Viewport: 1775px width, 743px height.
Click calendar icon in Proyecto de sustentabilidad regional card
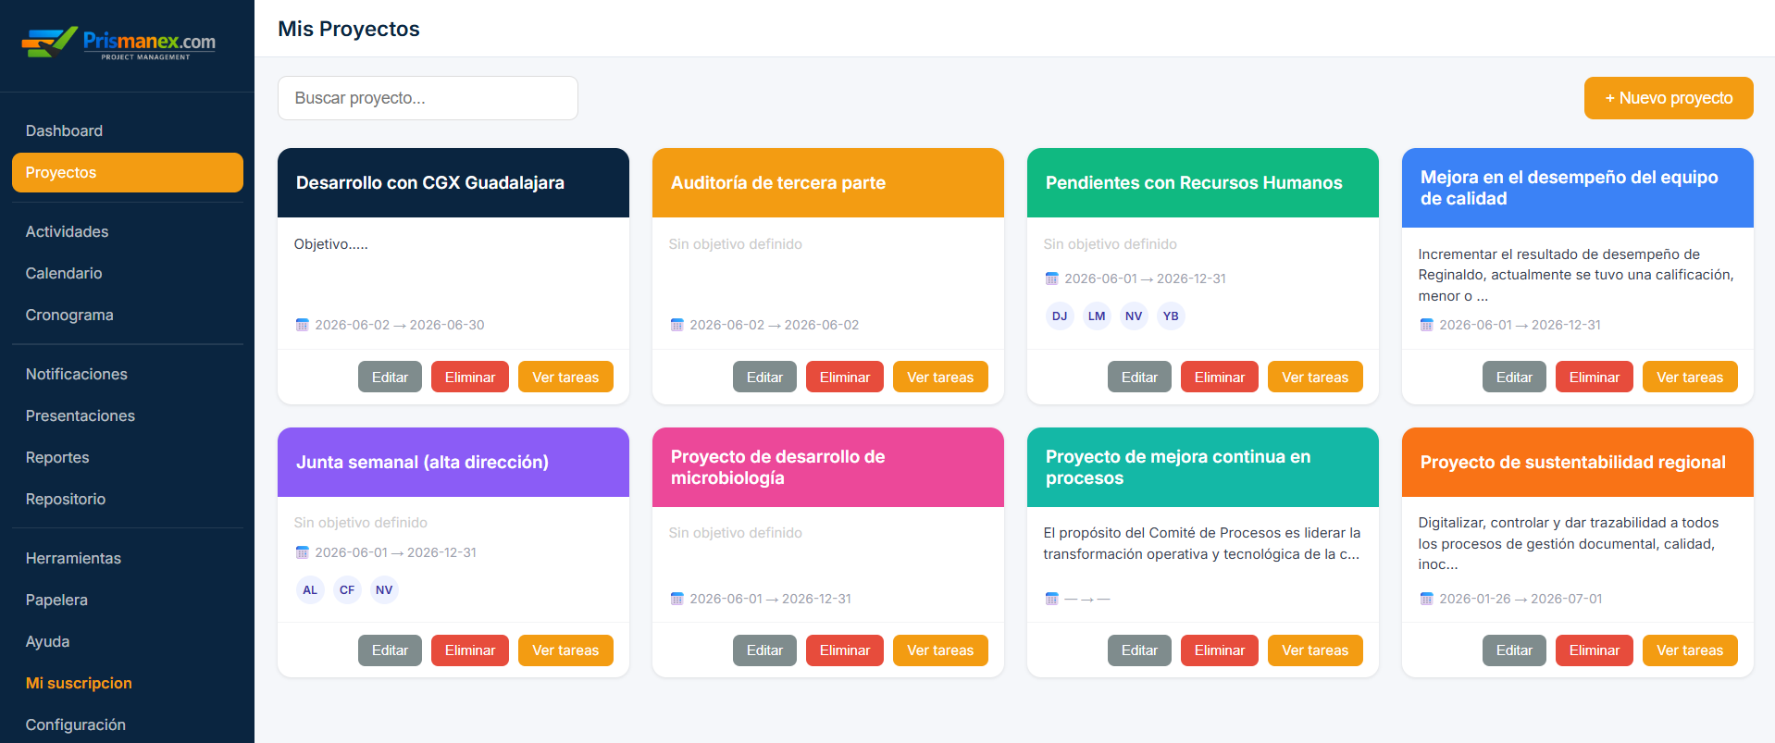pos(1426,599)
